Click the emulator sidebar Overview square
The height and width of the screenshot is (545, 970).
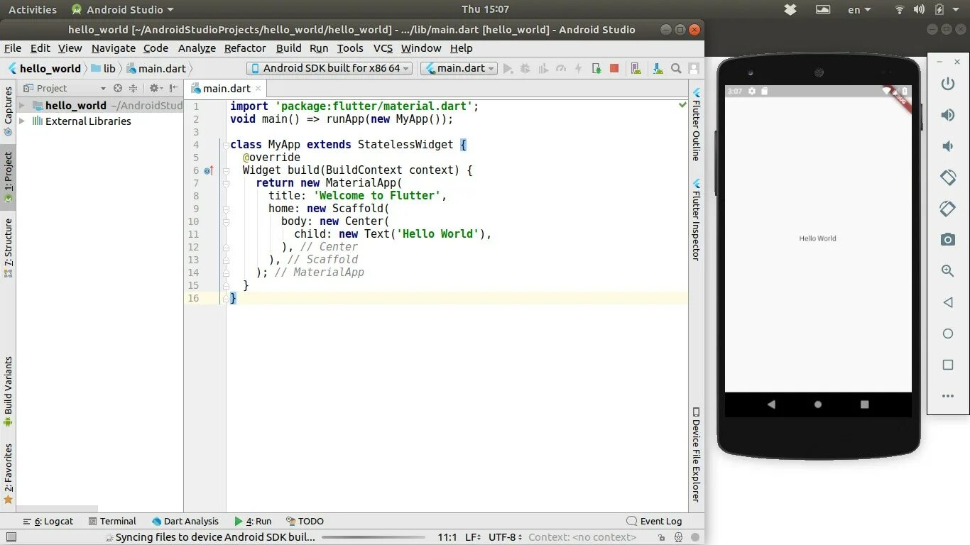(x=948, y=365)
